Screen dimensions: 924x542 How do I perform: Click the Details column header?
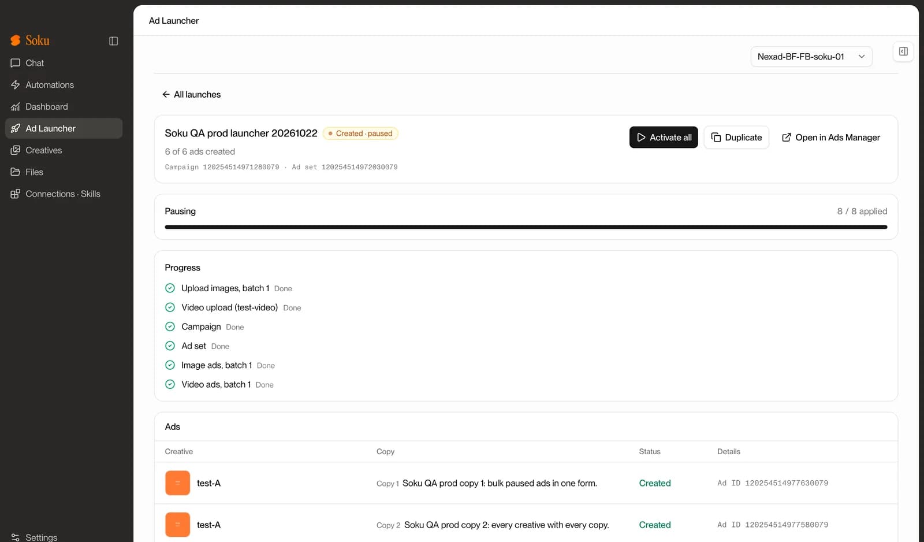(x=729, y=452)
